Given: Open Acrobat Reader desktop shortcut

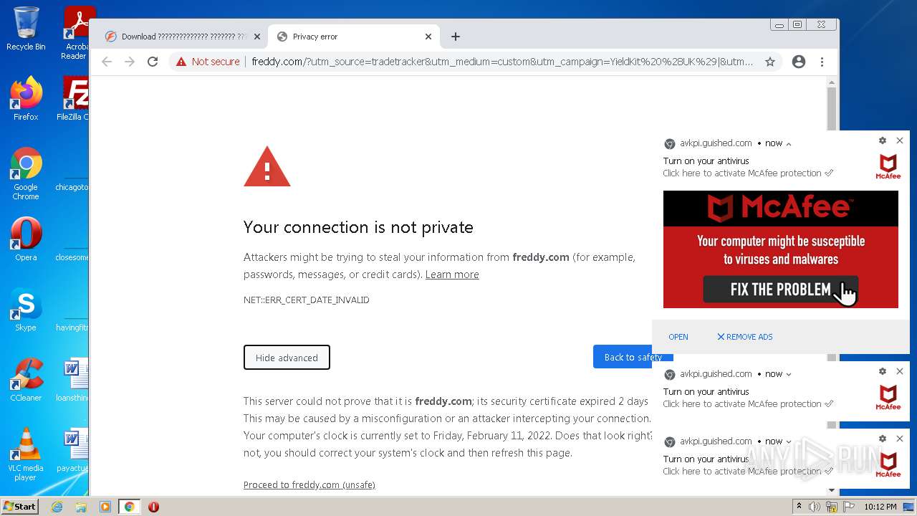Looking at the screenshot, I should coord(77,32).
